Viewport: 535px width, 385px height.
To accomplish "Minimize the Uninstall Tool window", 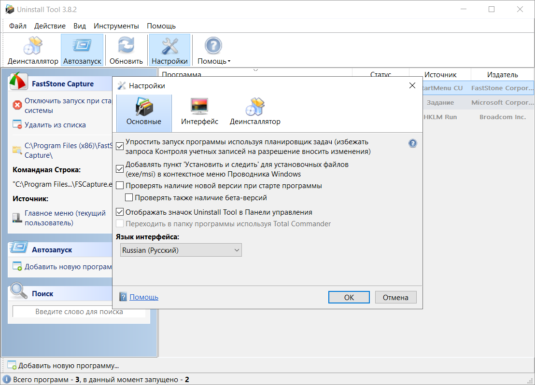I will (x=464, y=9).
